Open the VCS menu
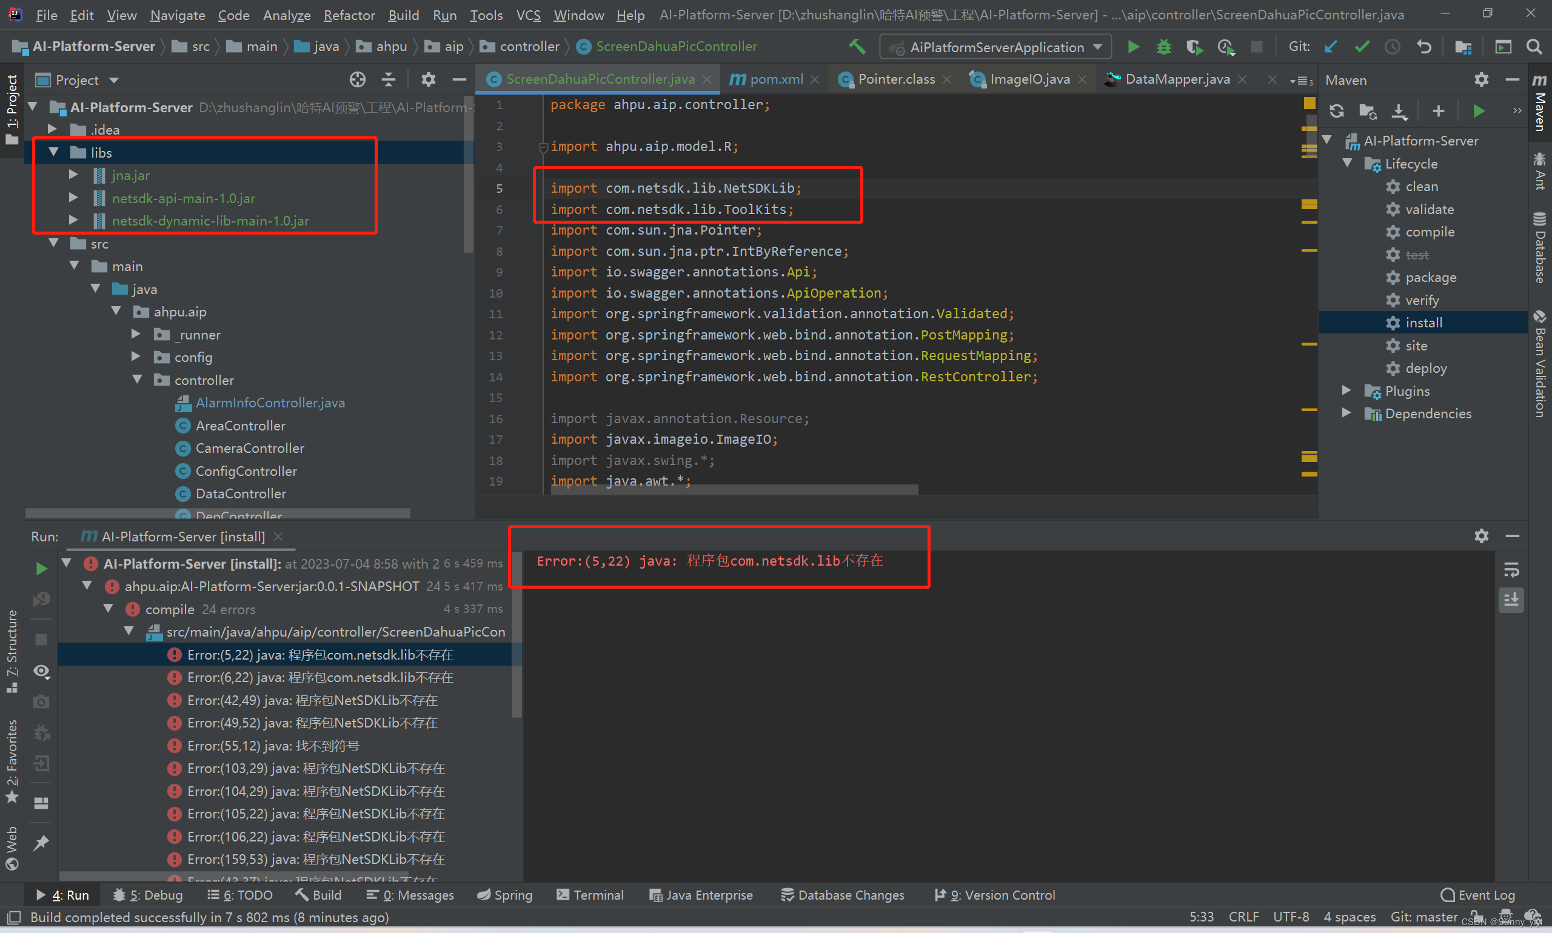Screen dimensions: 1552x933 pyautogui.click(x=528, y=15)
